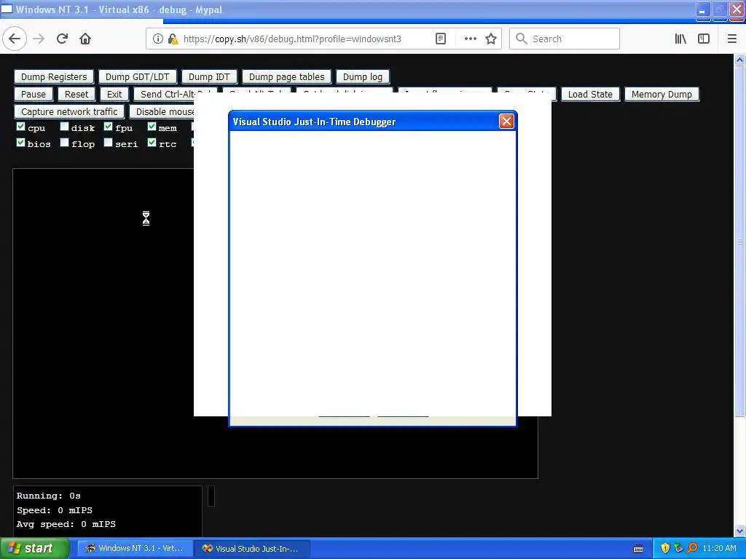The image size is (746, 559).
Task: Show sidebars icon in browser toolbar
Action: pyautogui.click(x=704, y=39)
